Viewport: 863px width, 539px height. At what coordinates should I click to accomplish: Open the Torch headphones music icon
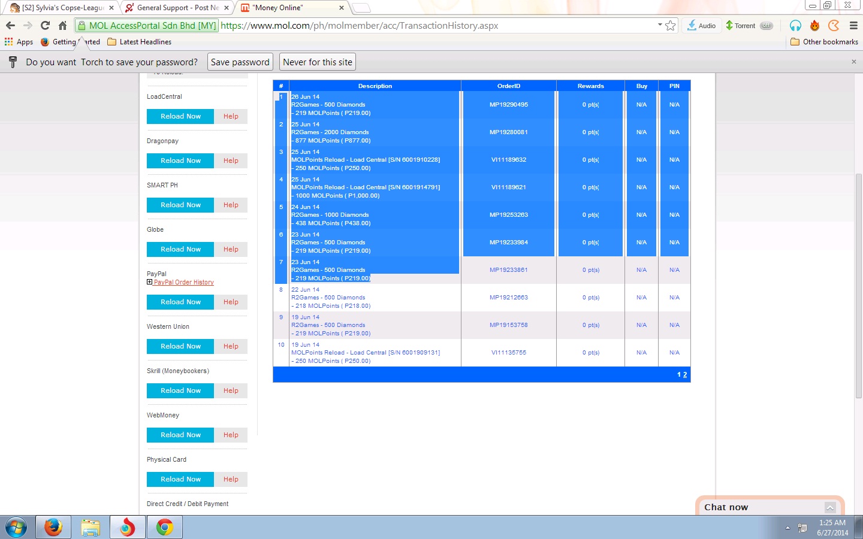tap(795, 25)
